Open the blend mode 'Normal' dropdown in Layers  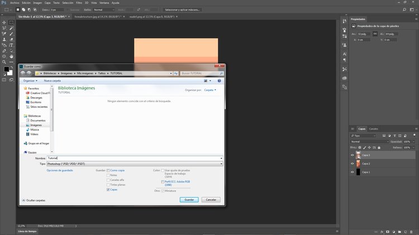(x=369, y=142)
